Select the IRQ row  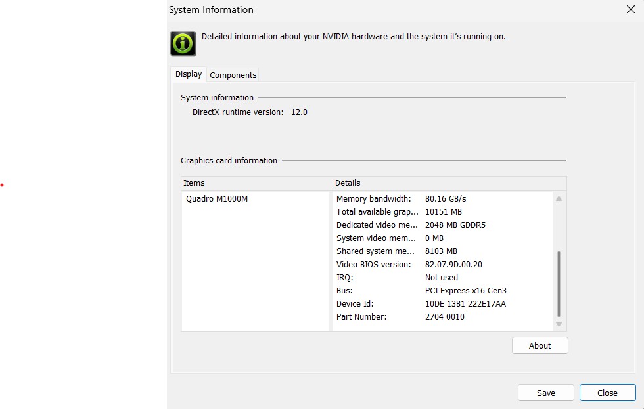click(442, 277)
